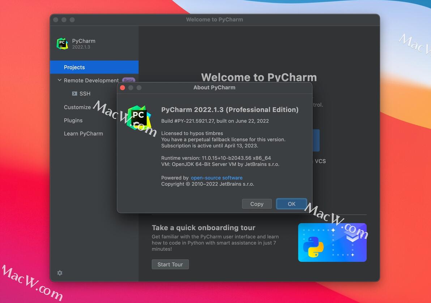Copy the About PyCharm information

point(257,204)
